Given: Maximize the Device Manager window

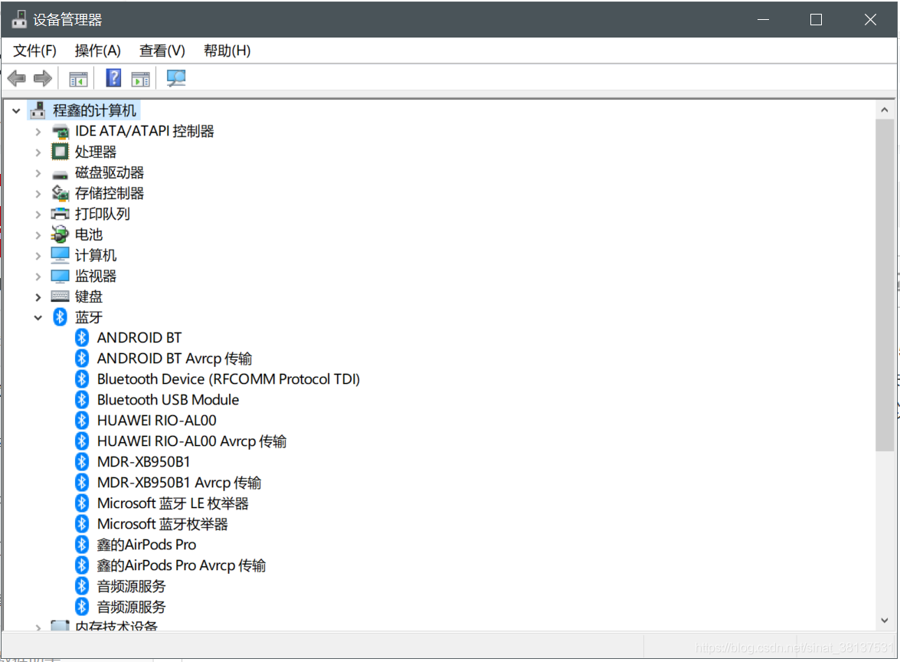Looking at the screenshot, I should [x=817, y=19].
